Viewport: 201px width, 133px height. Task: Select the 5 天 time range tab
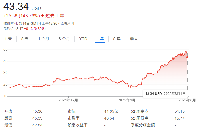pos(25,39)
